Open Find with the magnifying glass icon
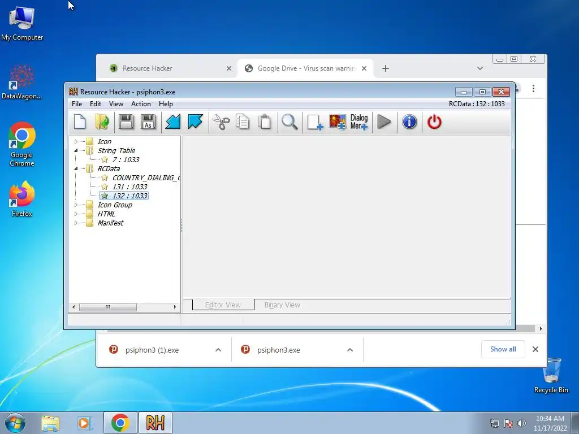579x434 pixels. click(289, 122)
